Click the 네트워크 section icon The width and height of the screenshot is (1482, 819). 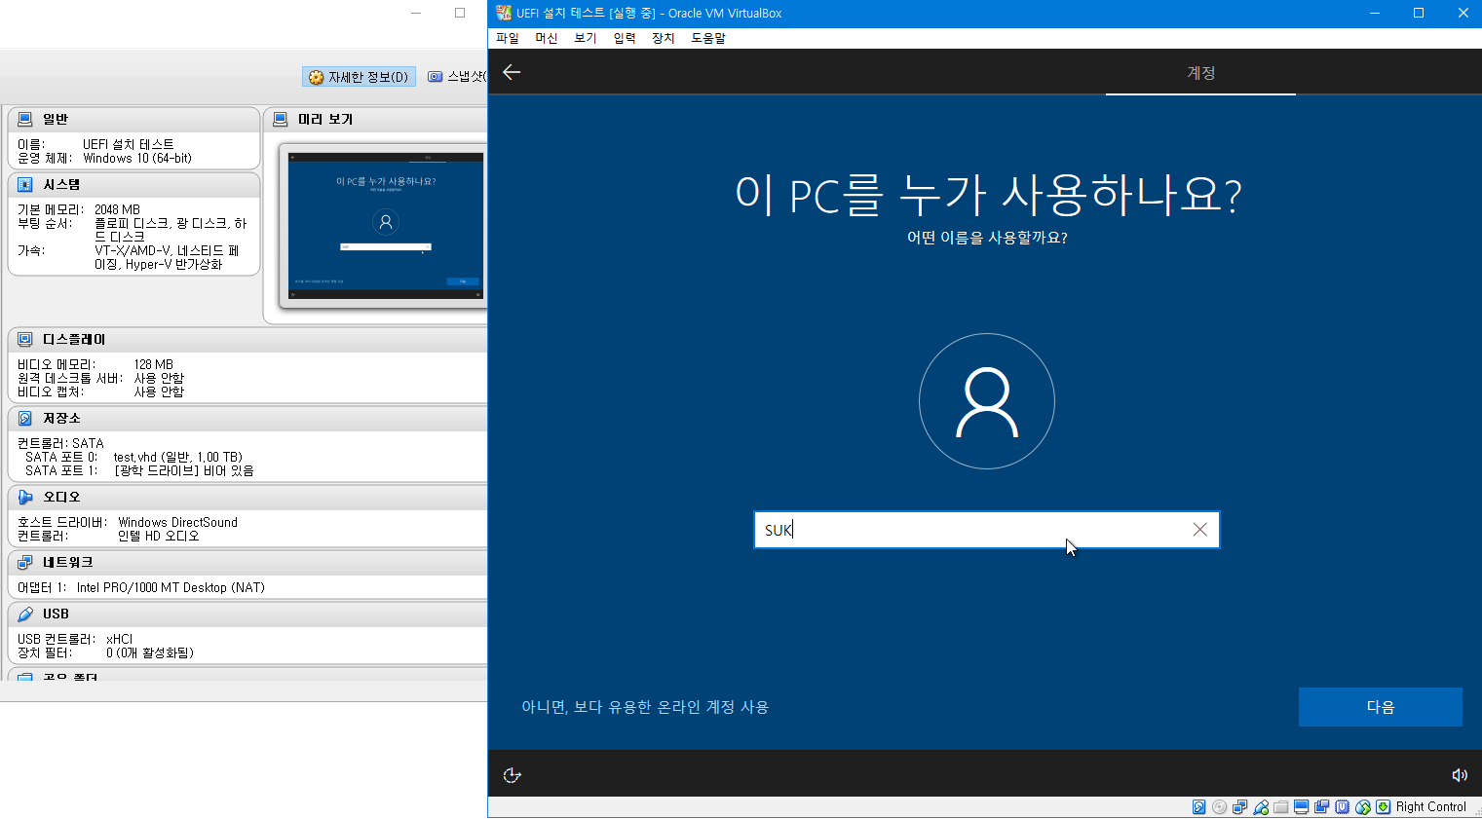25,562
